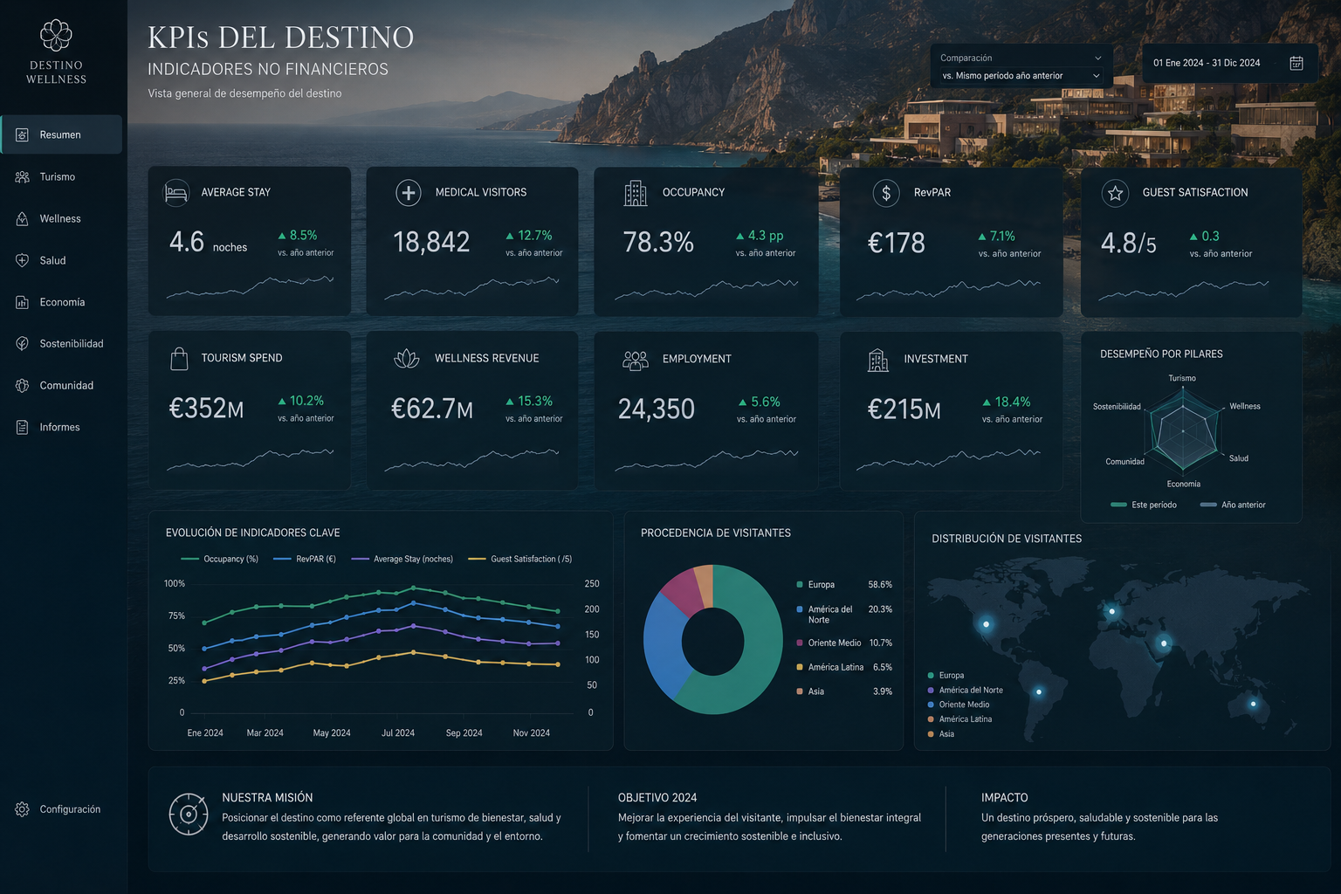The height and width of the screenshot is (894, 1341).
Task: Toggle 'Este período' radar legend entry
Action: point(1144,505)
